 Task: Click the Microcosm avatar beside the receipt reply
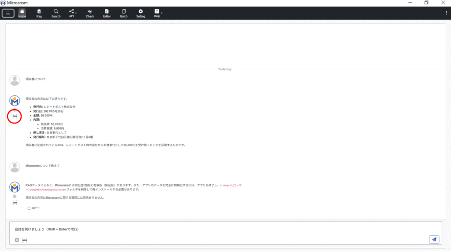tap(15, 101)
